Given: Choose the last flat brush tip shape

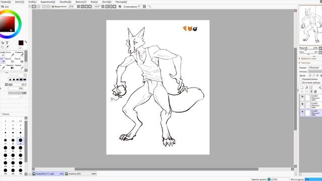Looking at the screenshot, I should tap(25, 79).
